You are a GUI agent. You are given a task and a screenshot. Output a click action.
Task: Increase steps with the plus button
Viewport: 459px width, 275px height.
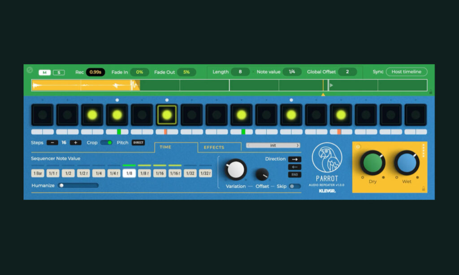click(75, 143)
